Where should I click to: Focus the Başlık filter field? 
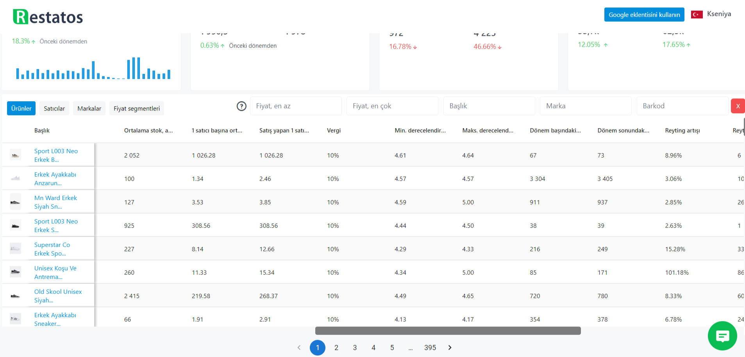point(489,106)
